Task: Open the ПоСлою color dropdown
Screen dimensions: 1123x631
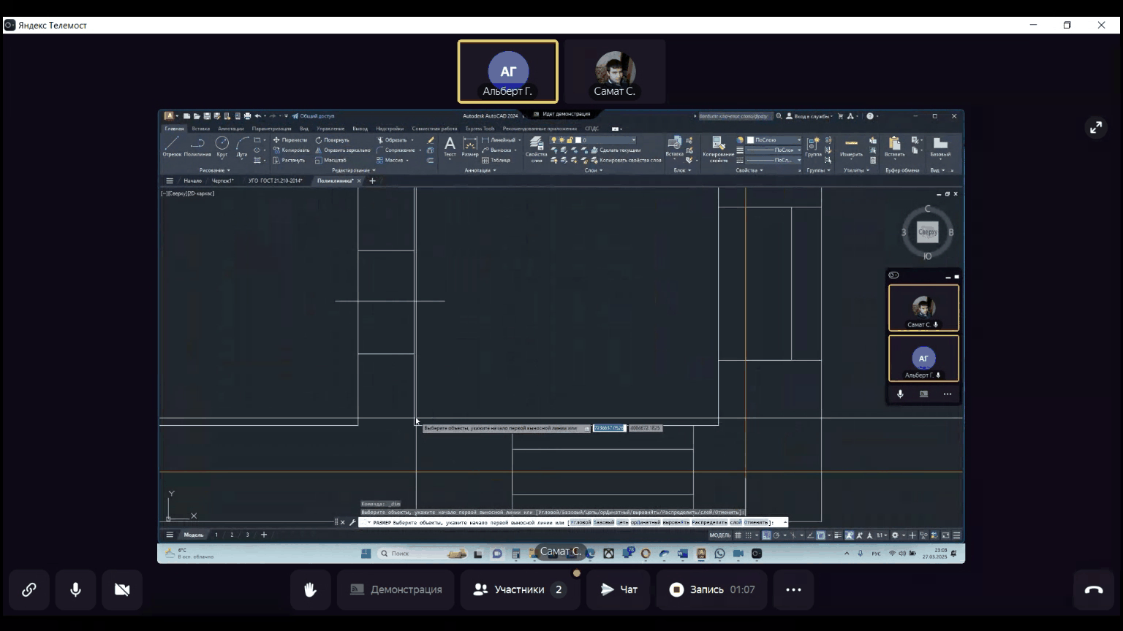Action: click(774, 139)
